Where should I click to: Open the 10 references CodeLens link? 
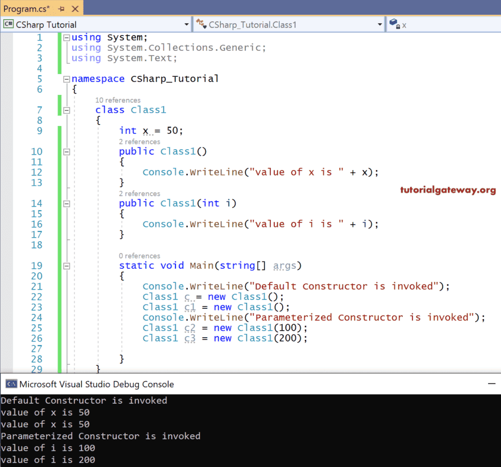coord(118,100)
